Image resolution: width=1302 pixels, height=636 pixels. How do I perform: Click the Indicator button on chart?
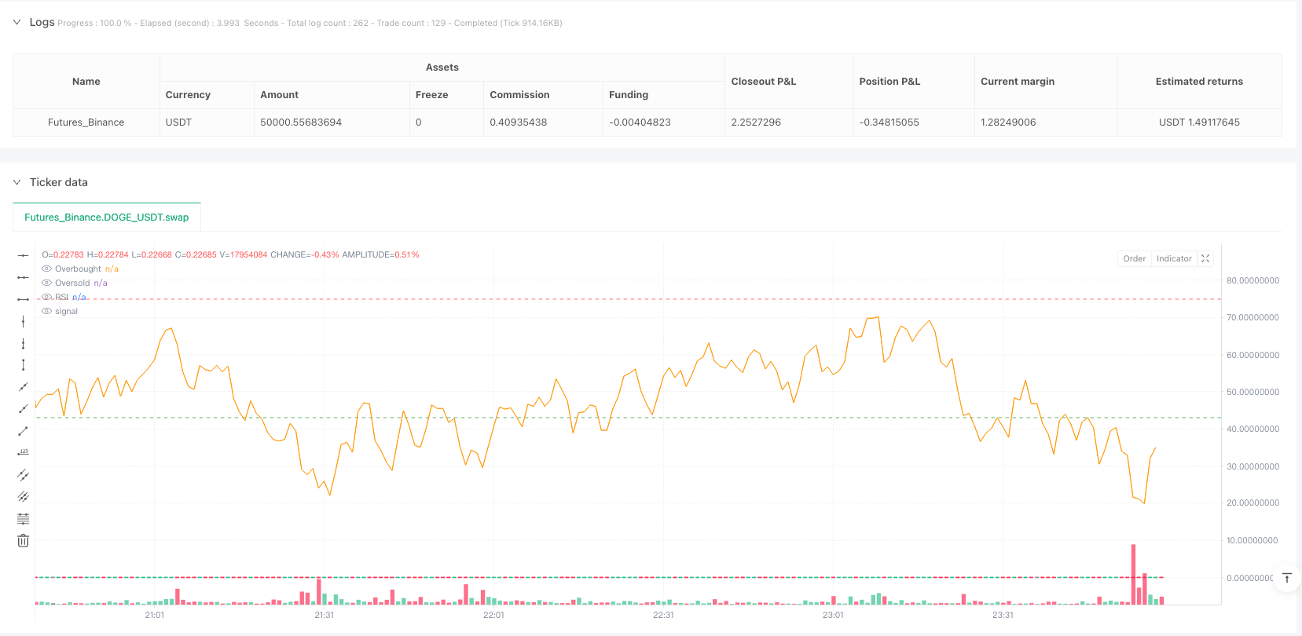(x=1174, y=258)
